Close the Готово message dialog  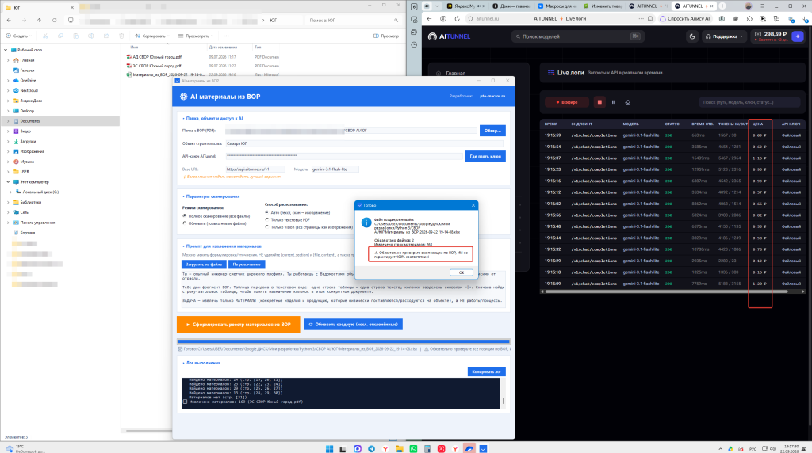(x=473, y=205)
